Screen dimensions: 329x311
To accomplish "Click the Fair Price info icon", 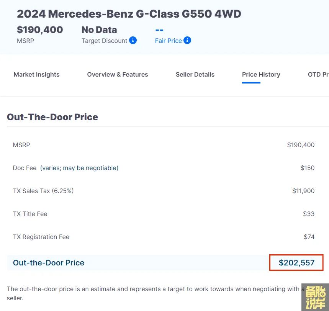I will coord(187,40).
